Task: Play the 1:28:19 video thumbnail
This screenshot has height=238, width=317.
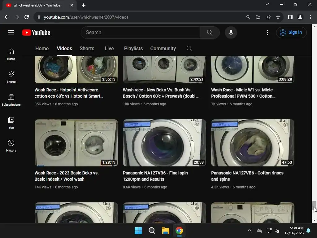Action: tap(76, 143)
